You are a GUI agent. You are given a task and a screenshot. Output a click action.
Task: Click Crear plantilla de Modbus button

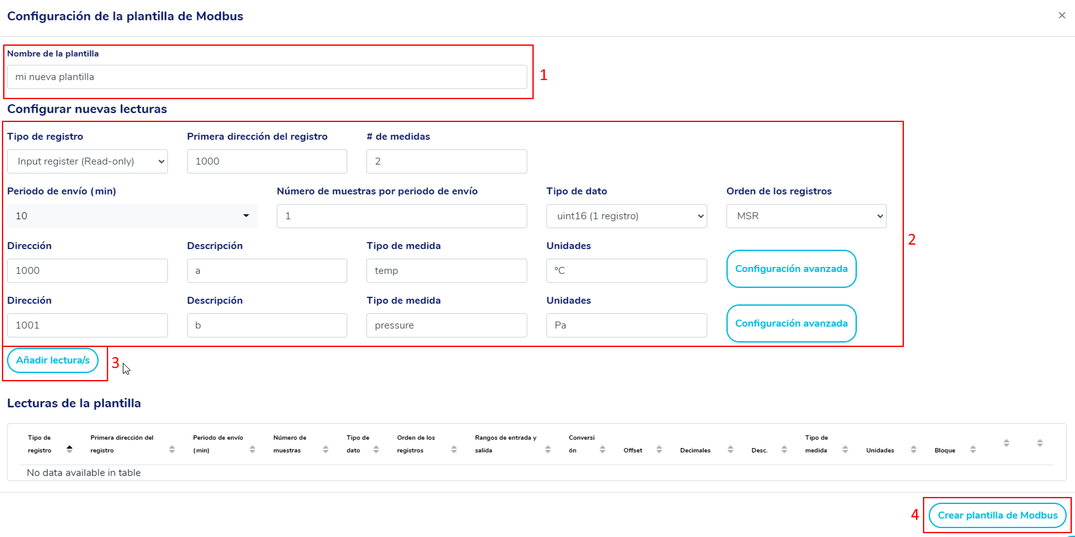(997, 515)
